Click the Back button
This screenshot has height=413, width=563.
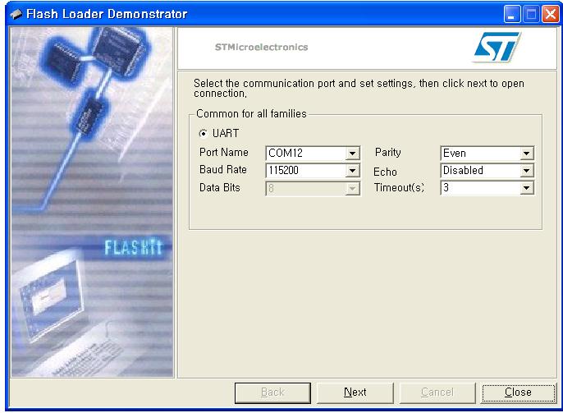[272, 392]
